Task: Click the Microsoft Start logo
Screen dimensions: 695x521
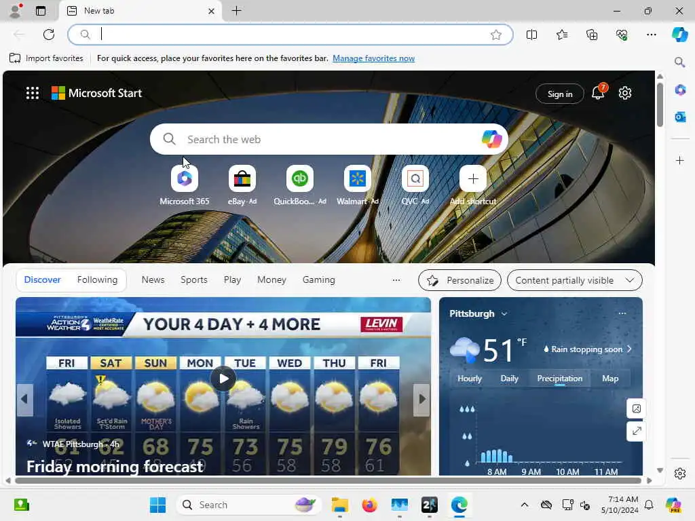Action: click(x=96, y=93)
